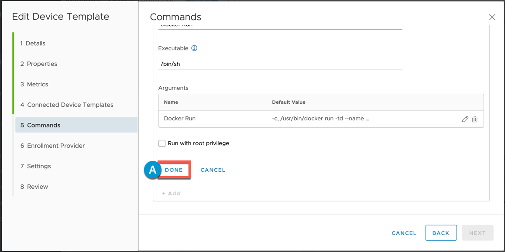
Task: Close the Commands dialog
Action: point(492,17)
